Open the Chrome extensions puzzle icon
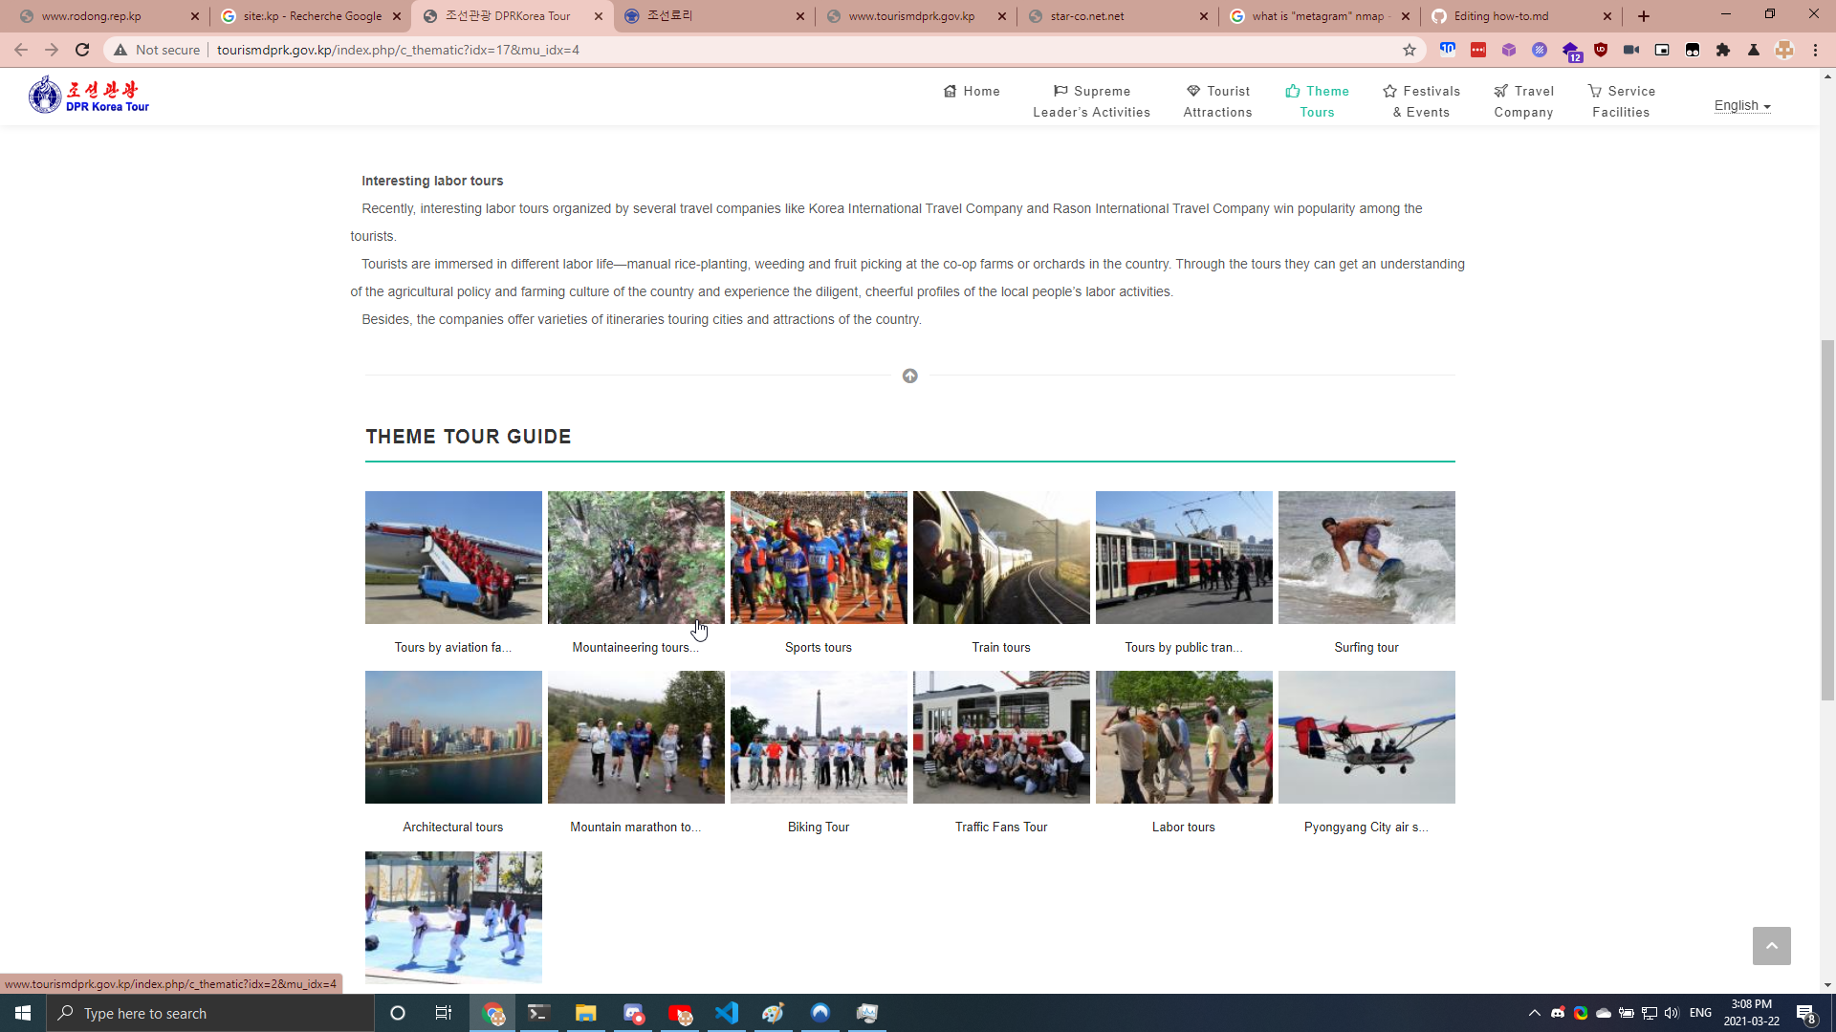 (1723, 50)
